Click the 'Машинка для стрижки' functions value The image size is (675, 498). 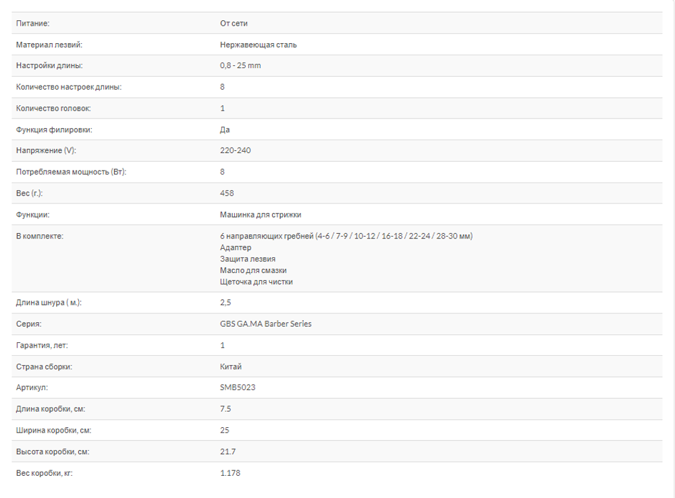[x=261, y=214]
